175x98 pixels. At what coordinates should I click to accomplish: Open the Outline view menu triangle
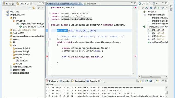click(166, 7)
